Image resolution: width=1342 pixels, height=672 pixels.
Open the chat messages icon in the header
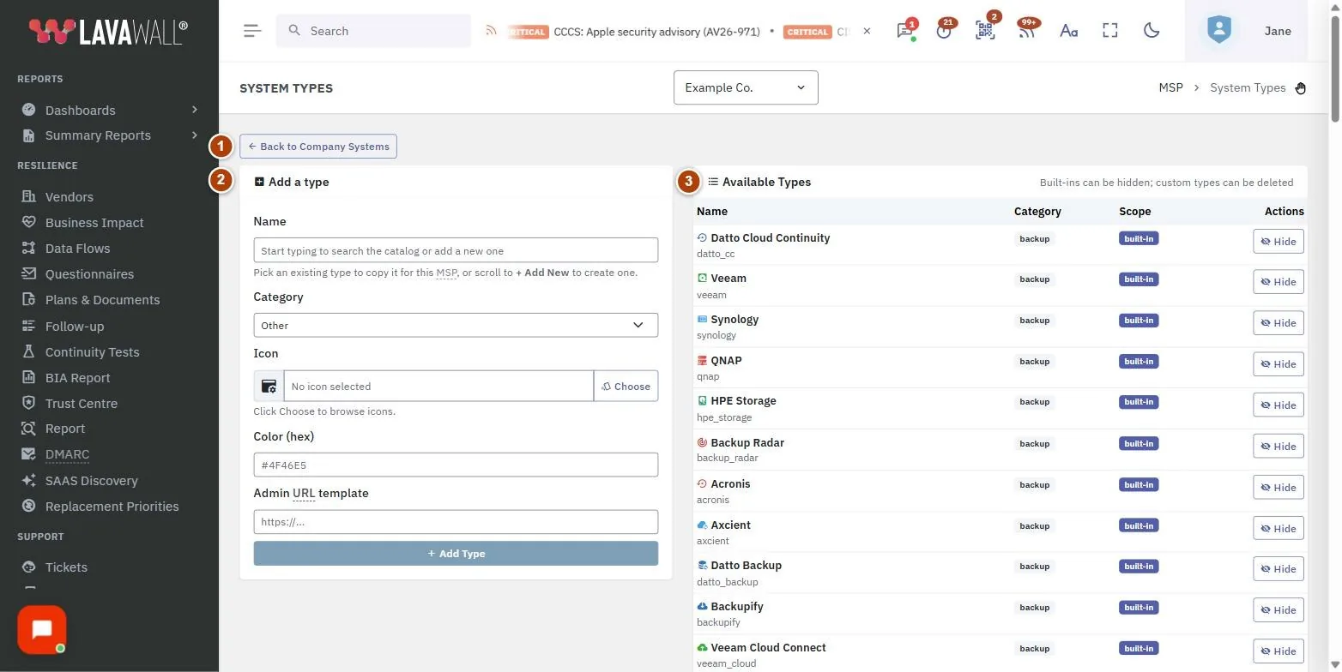tap(904, 31)
